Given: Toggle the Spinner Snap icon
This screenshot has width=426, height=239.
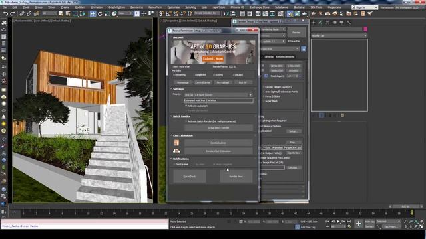Looking at the screenshot, I should point(183,13).
